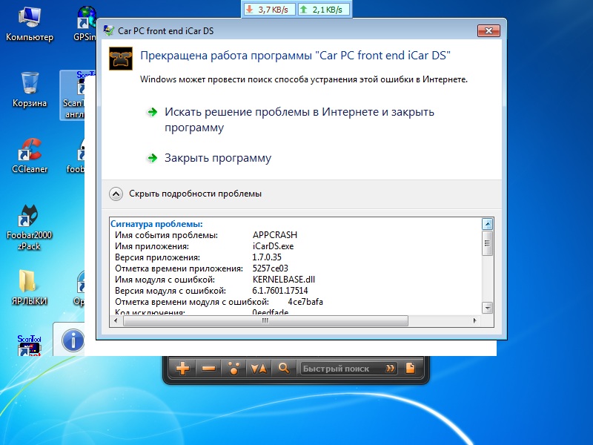This screenshot has height=445, width=593.
Task: Click the horizontal scrollbar thumb in details
Action: click(x=260, y=321)
